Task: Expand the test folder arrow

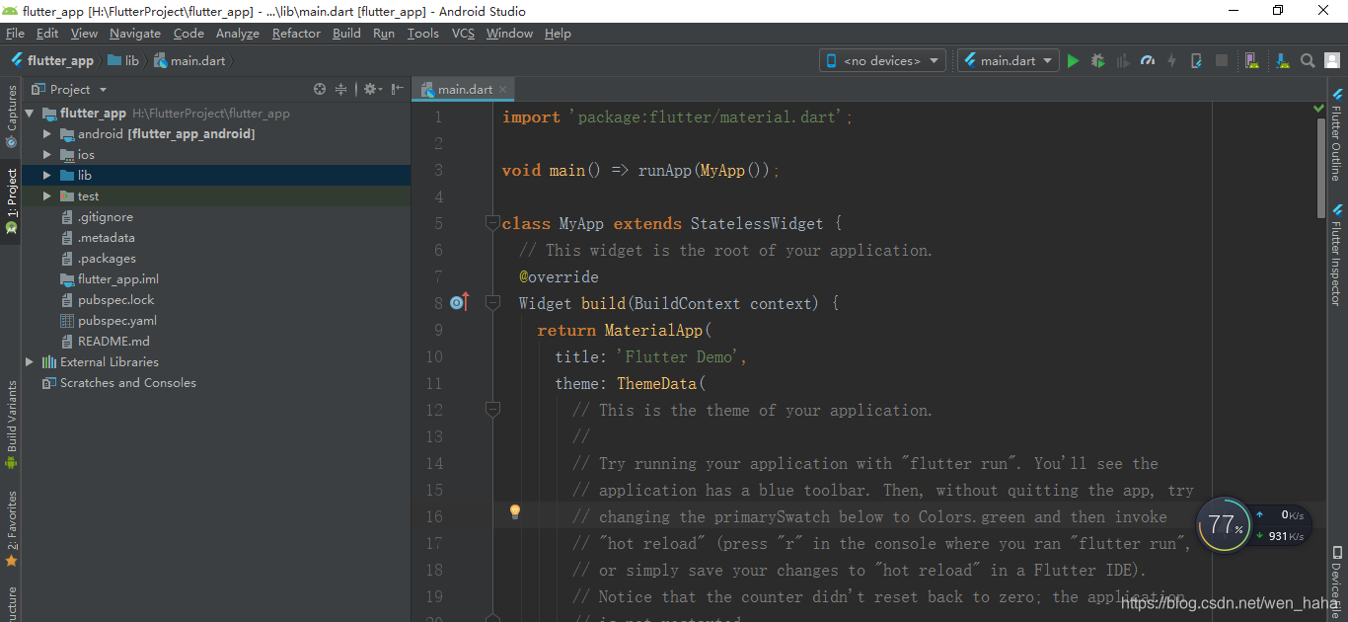Action: (x=46, y=196)
